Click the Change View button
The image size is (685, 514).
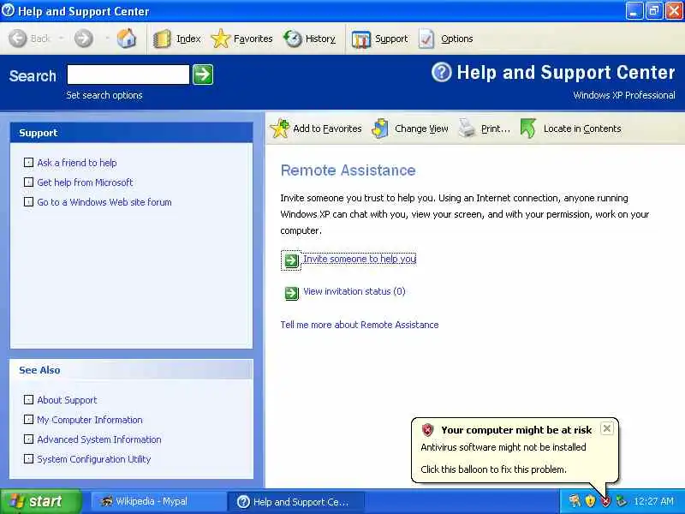(x=410, y=128)
